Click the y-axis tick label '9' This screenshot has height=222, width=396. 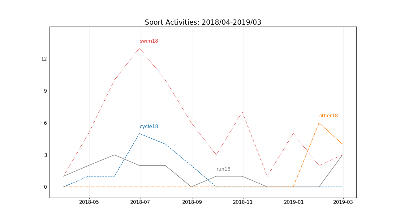(x=45, y=91)
